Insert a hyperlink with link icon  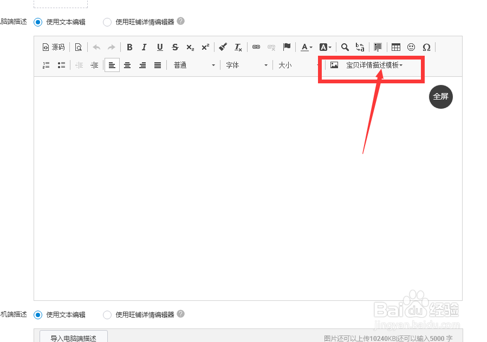tap(256, 47)
